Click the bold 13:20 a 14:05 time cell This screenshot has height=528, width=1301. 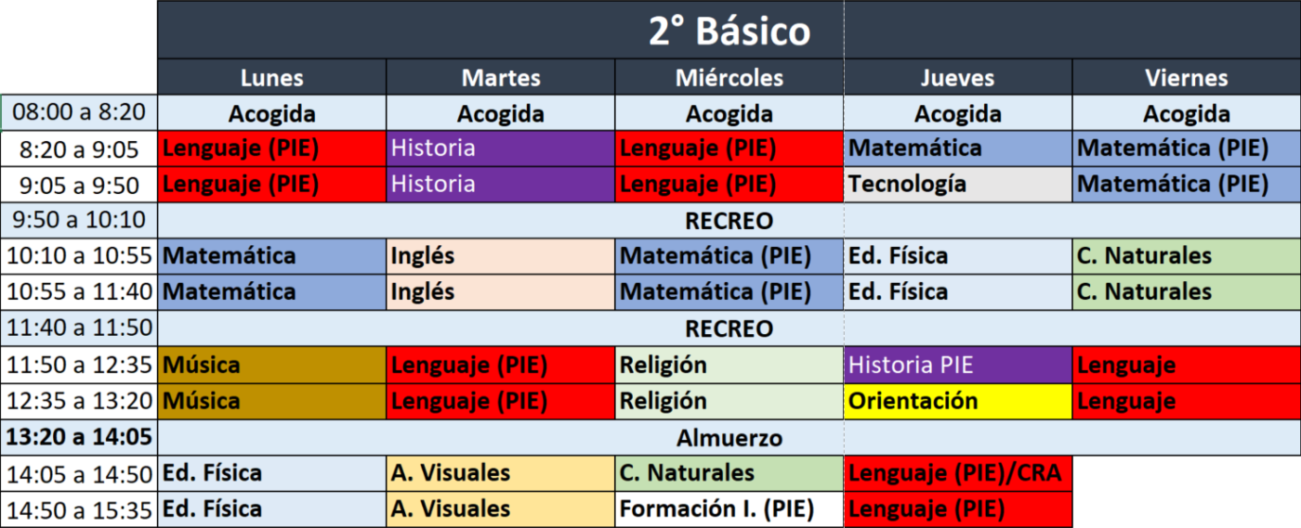[x=79, y=437]
